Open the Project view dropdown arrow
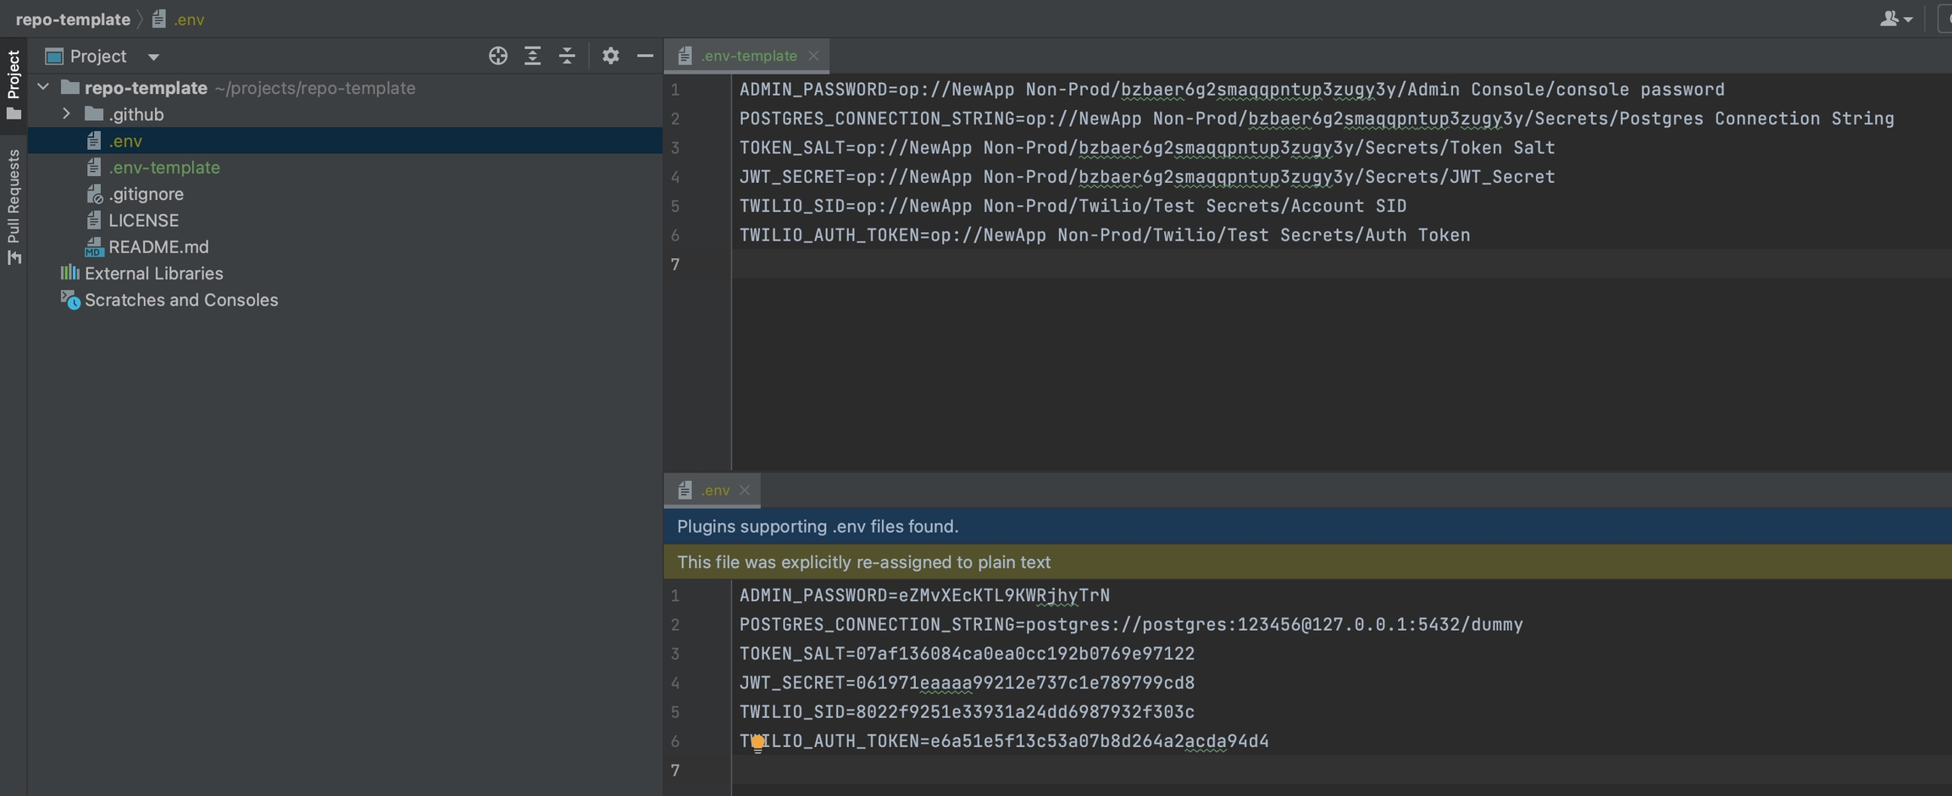 [153, 57]
